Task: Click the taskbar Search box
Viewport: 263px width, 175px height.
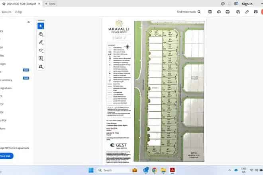Action: pyautogui.click(x=114, y=170)
